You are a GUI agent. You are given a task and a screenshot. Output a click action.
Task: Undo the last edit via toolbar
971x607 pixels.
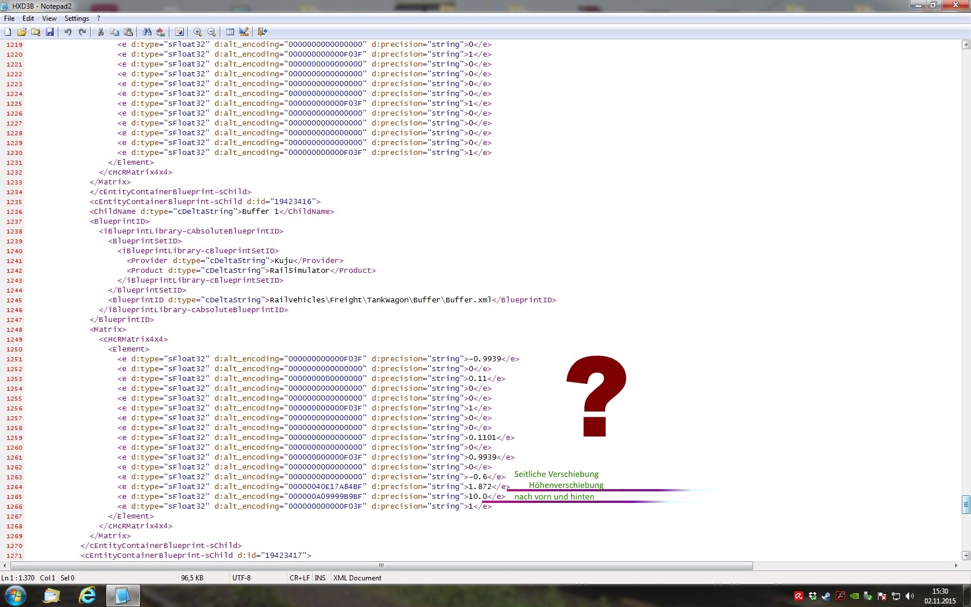pos(68,32)
